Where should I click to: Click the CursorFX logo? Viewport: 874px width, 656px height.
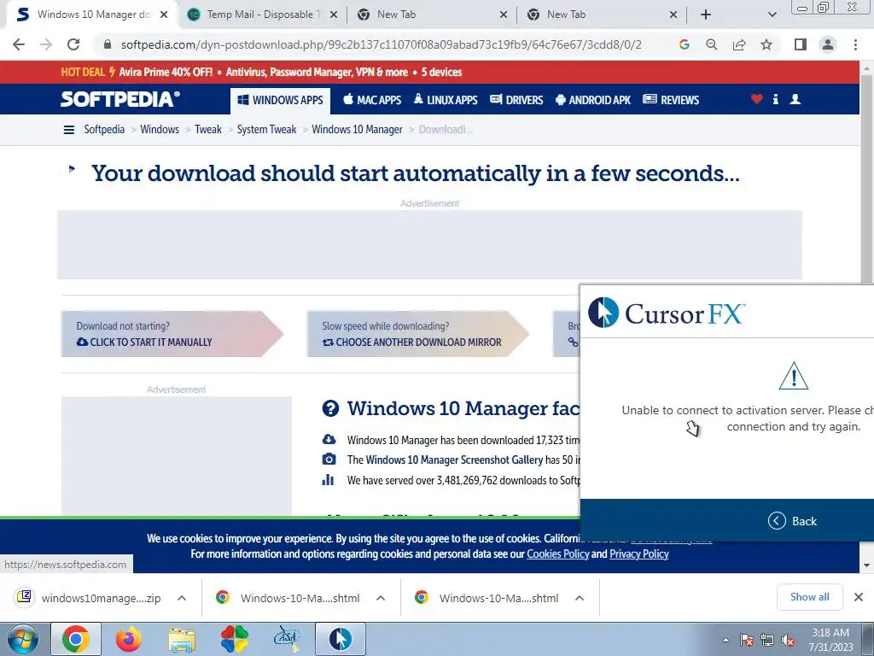(667, 313)
